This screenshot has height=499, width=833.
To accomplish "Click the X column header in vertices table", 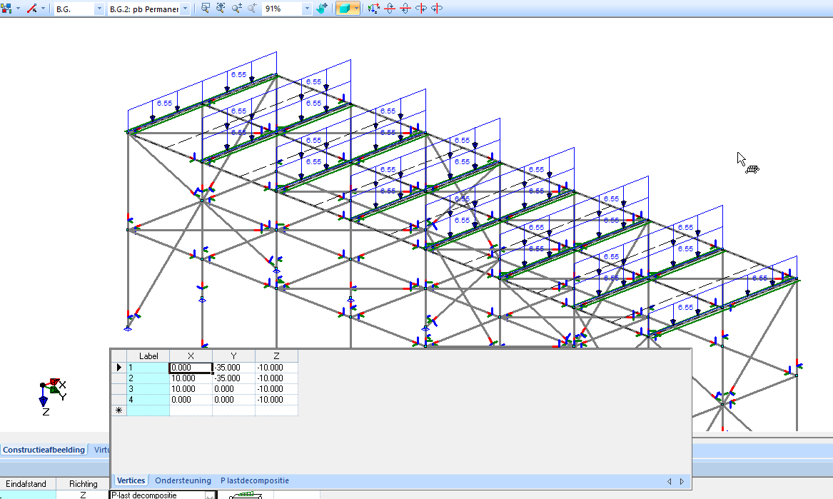I will [x=191, y=356].
